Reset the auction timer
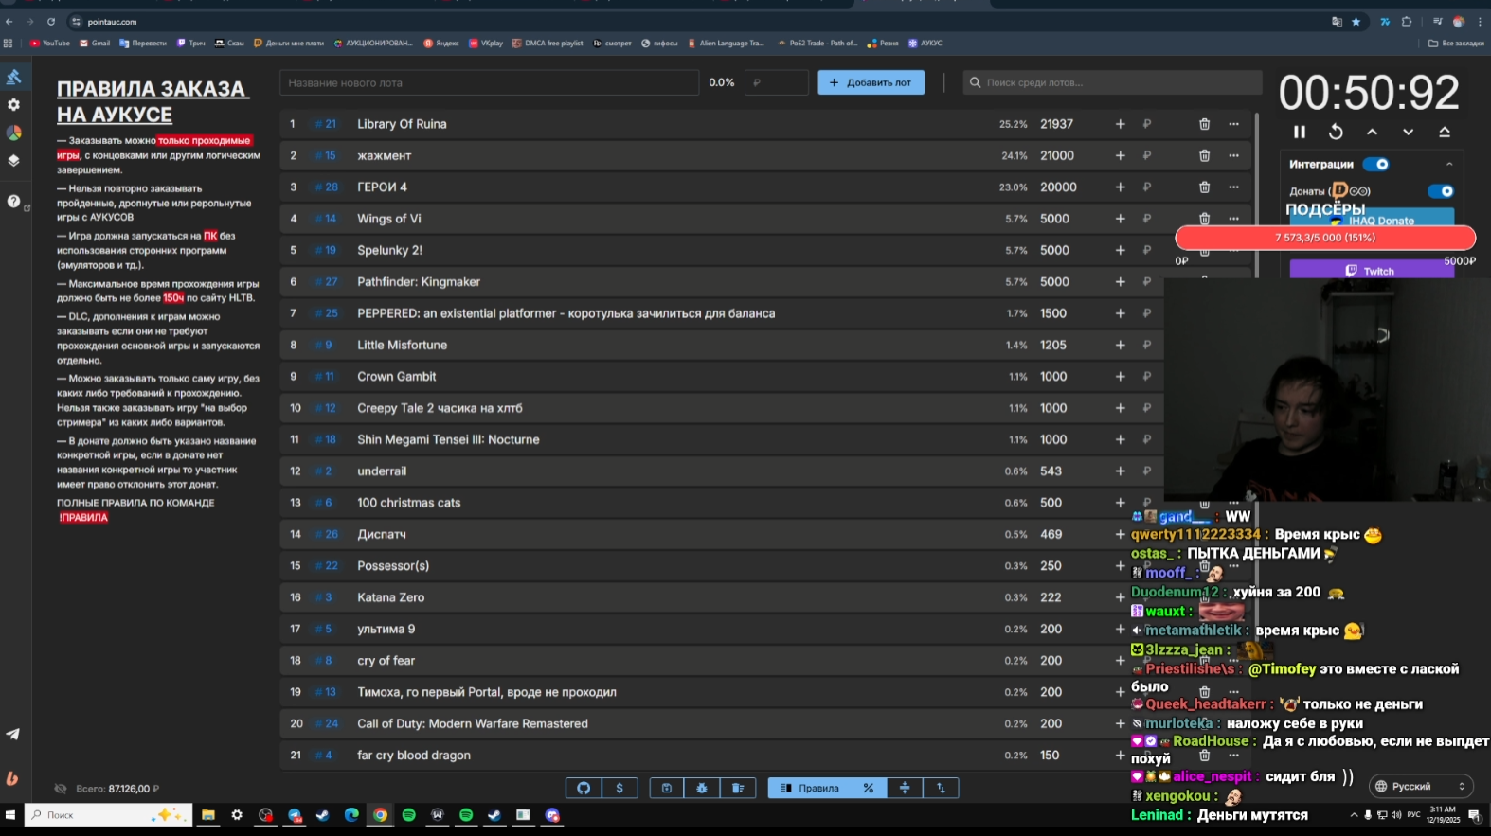 (x=1336, y=133)
